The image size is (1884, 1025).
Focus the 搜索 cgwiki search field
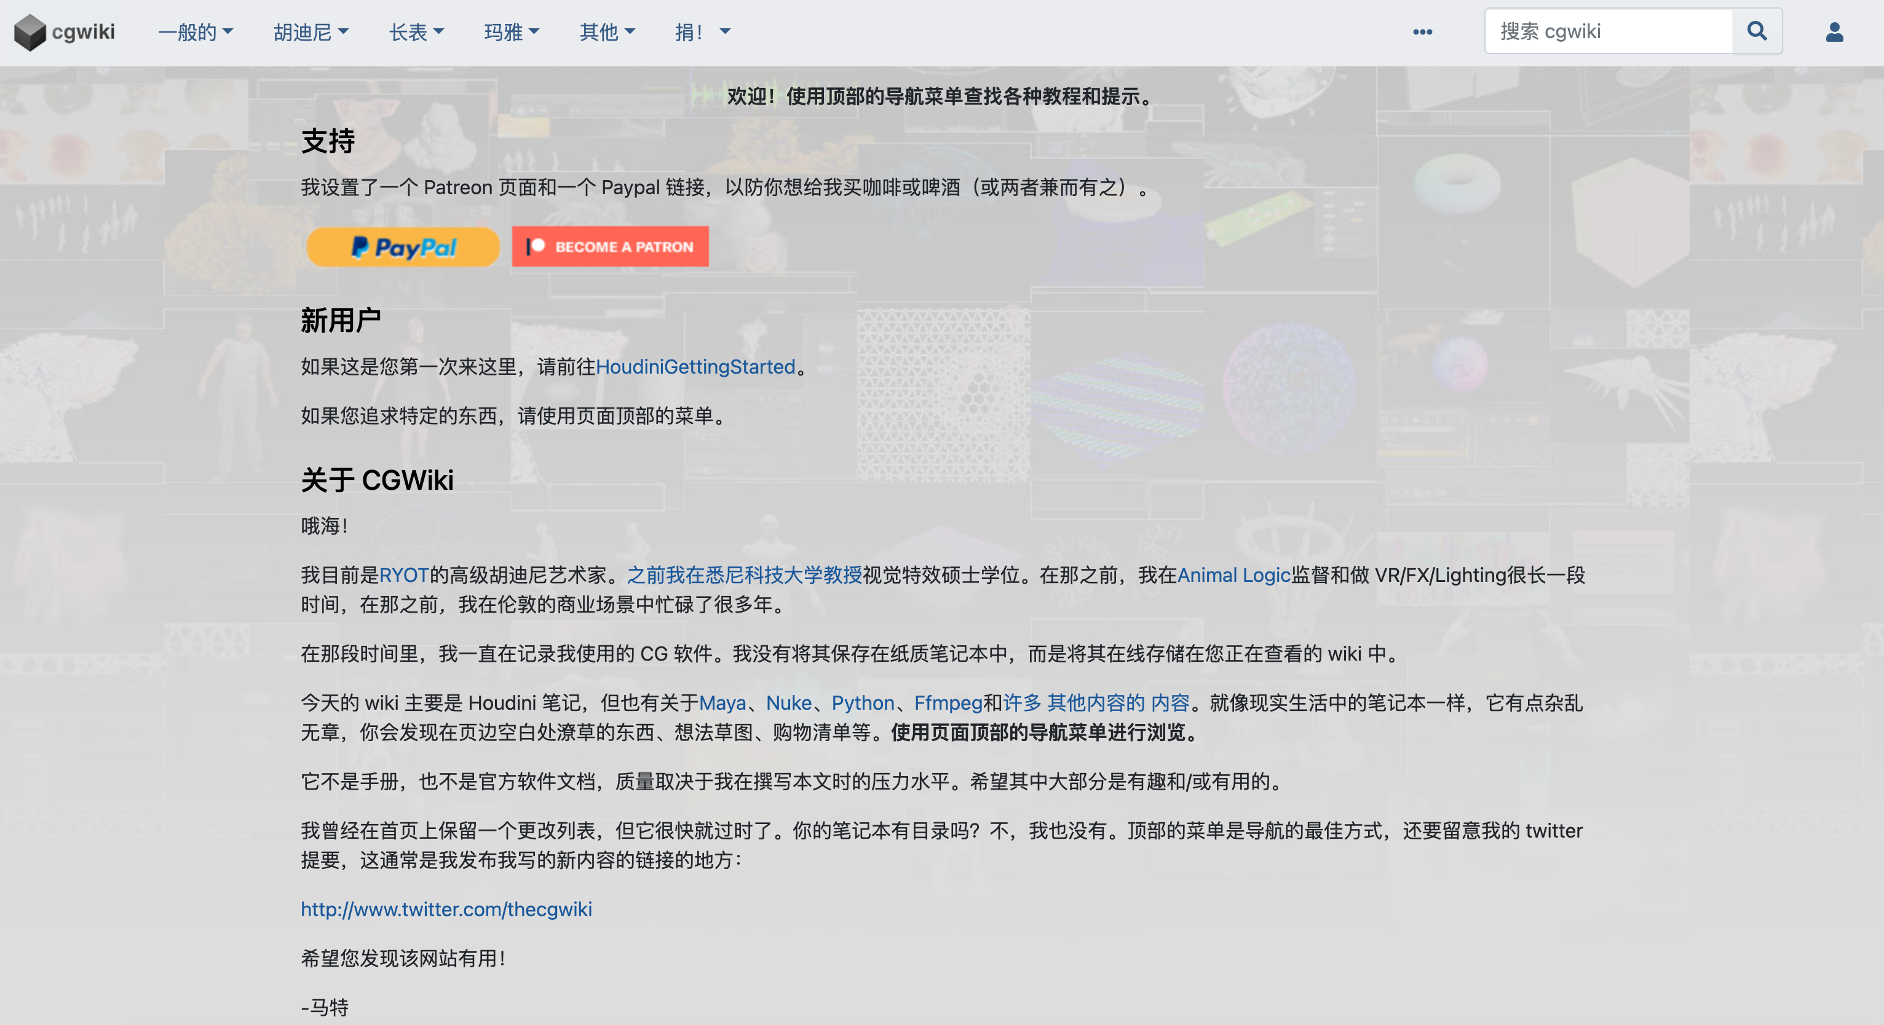(x=1609, y=31)
